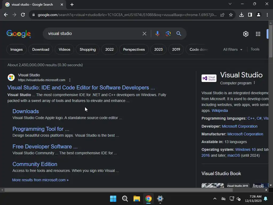Open a new browser tab
Screen dimensions: 273x205
coord(72,5)
